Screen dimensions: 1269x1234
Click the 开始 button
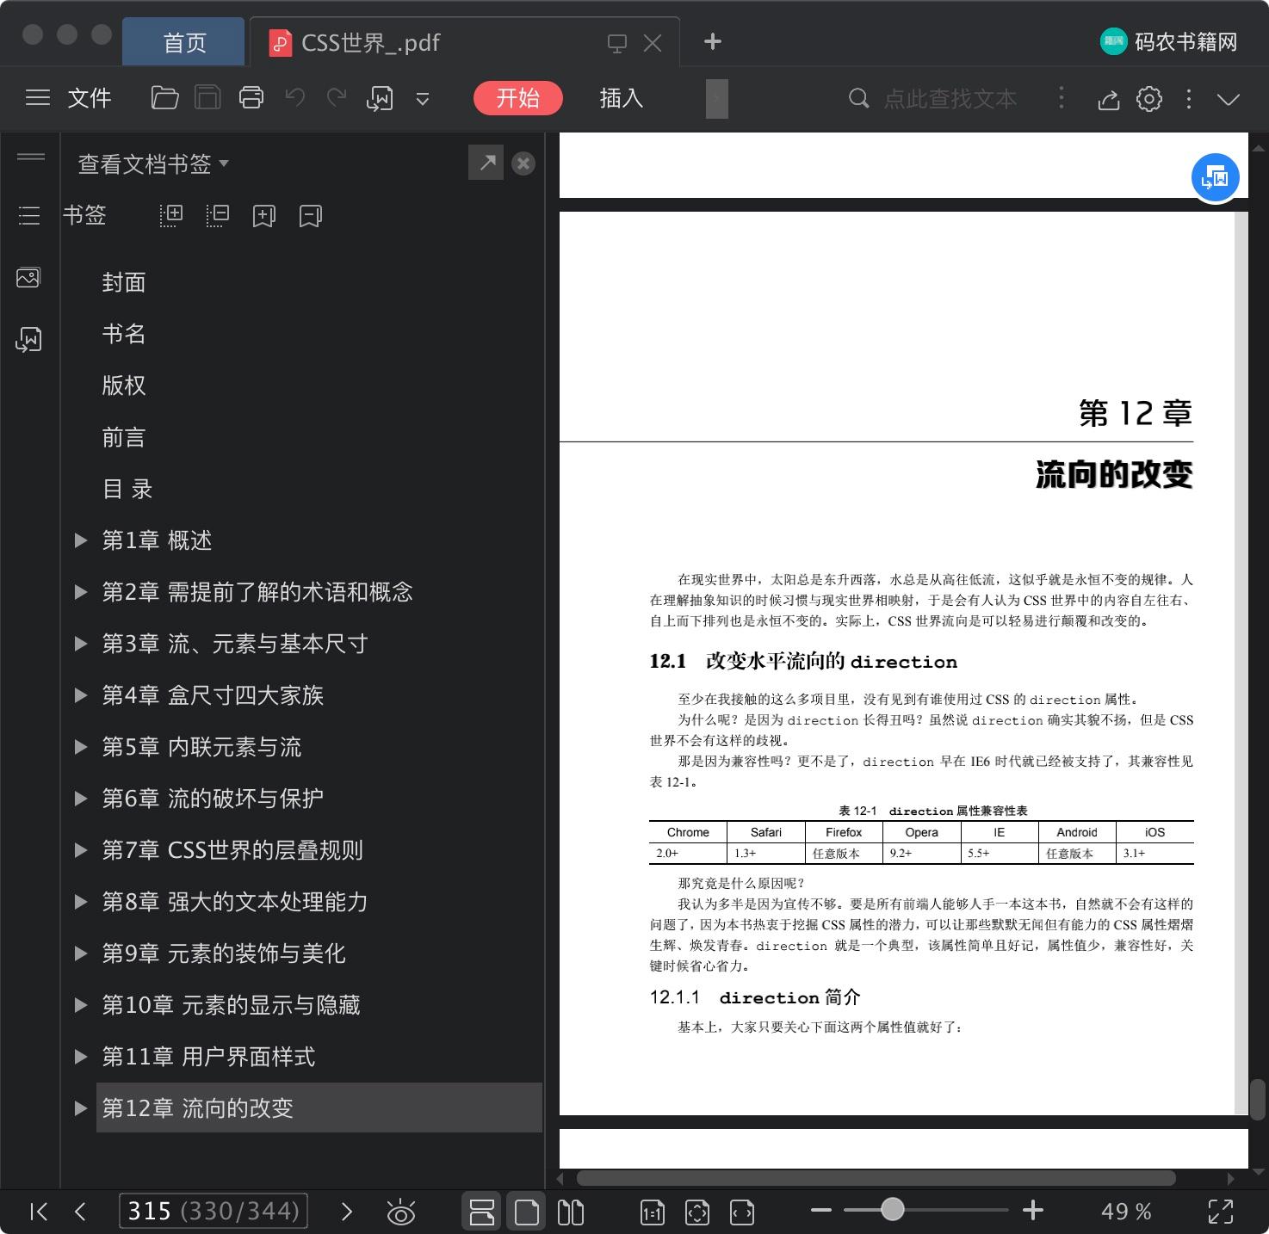pyautogui.click(x=517, y=98)
